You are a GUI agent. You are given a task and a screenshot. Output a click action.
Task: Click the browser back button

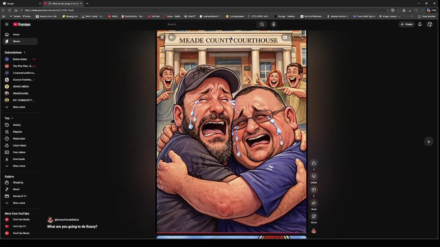4,10
